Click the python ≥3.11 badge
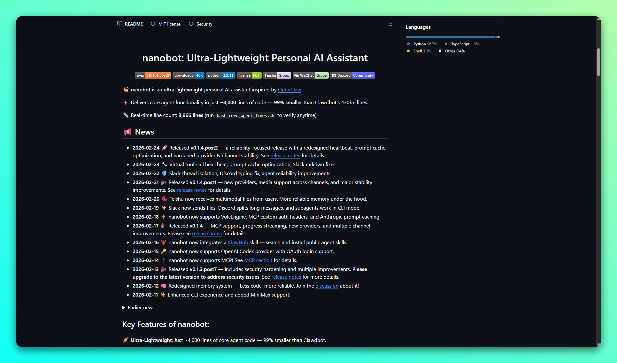Screen dimensions: 617x363 click(220, 75)
